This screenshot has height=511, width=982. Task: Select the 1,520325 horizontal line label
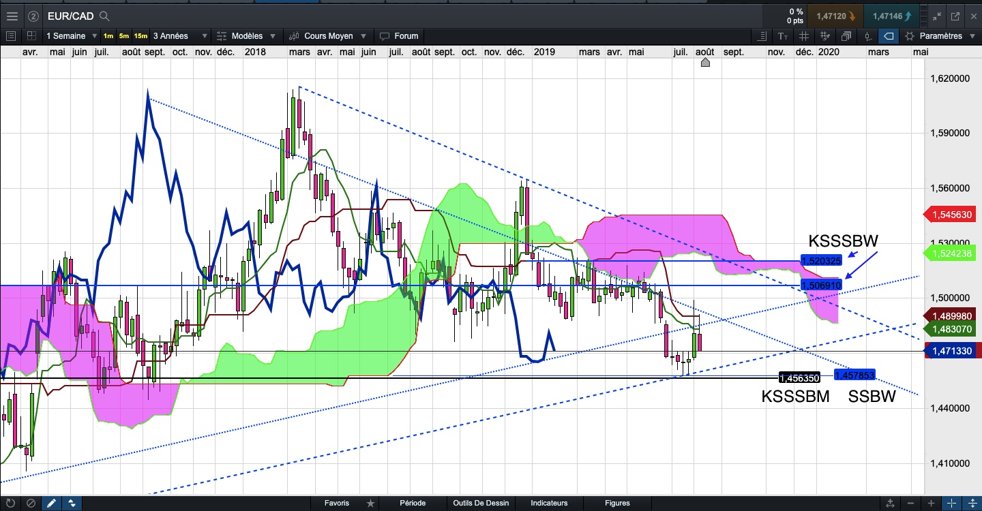(821, 260)
